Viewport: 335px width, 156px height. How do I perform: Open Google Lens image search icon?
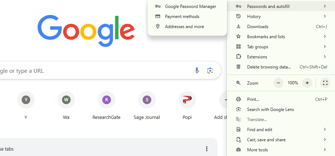point(210,71)
